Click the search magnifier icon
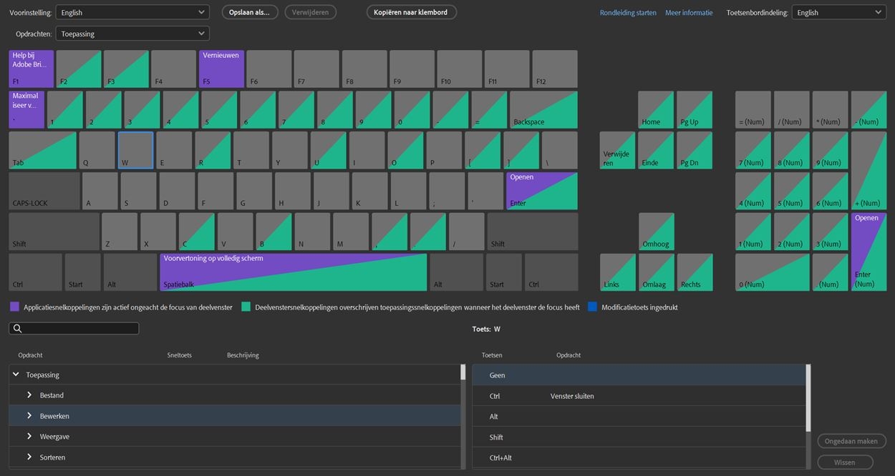Image resolution: width=895 pixels, height=476 pixels. (18, 329)
